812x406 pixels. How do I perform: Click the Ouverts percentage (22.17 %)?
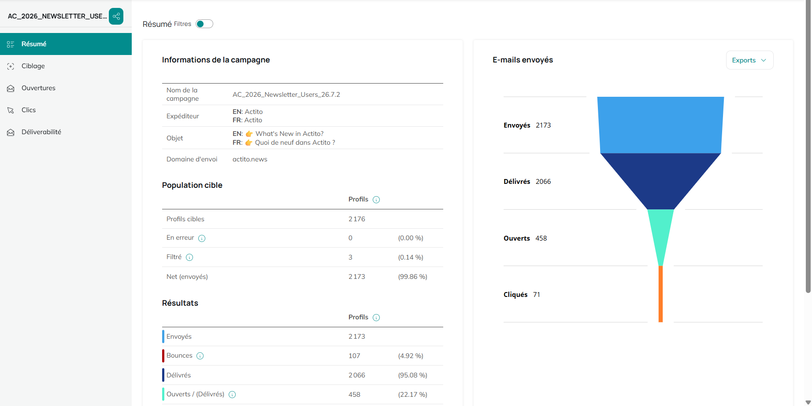point(413,395)
